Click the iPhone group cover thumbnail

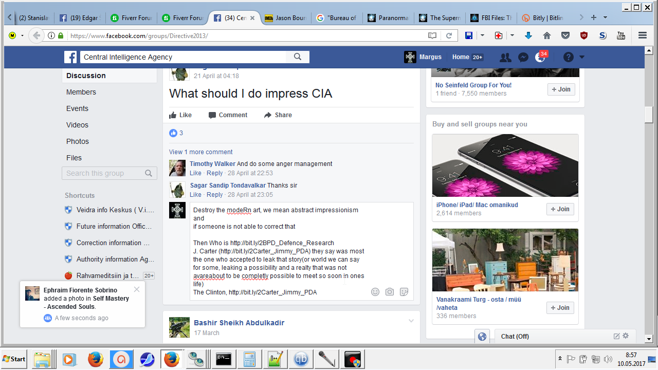point(505,165)
